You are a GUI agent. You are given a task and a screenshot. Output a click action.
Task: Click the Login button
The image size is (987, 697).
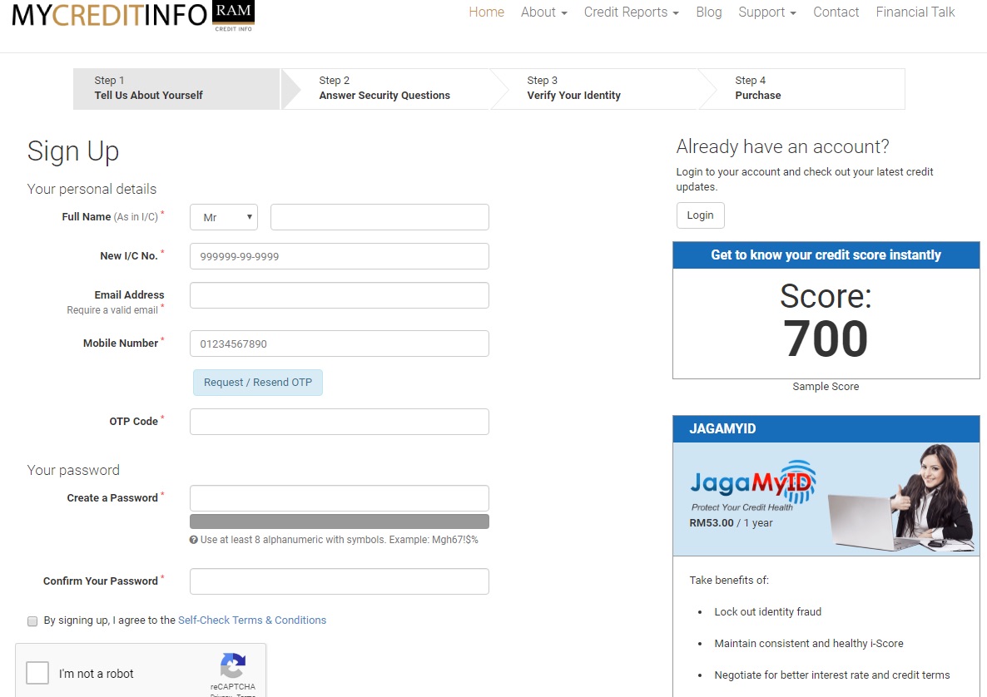pos(700,215)
